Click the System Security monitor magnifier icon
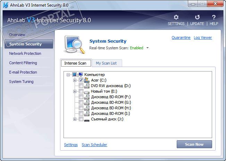This screenshot has width=226, height=161. (74, 44)
